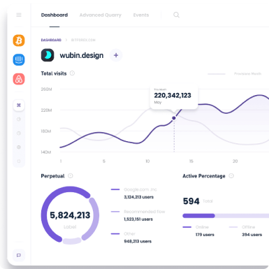Click the Recommended flow legend entry
269x269 pixels.
pyautogui.click(x=145, y=212)
